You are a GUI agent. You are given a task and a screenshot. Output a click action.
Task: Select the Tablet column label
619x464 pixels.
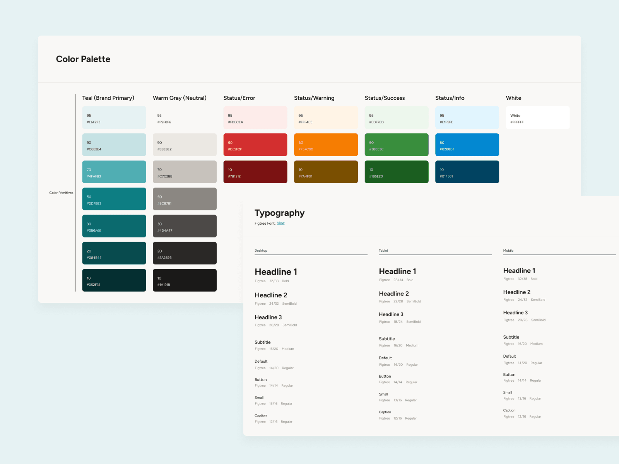pyautogui.click(x=383, y=251)
